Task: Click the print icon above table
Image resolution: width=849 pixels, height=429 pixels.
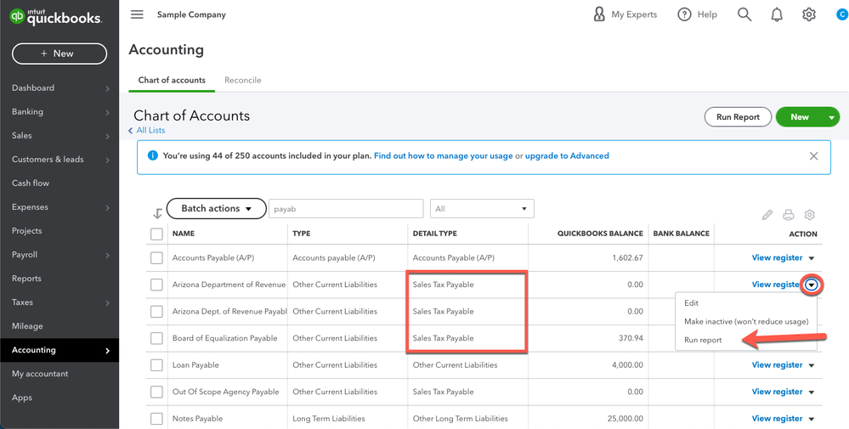Action: [x=789, y=215]
